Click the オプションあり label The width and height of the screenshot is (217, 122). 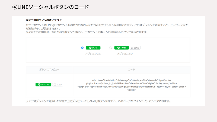click(125, 54)
